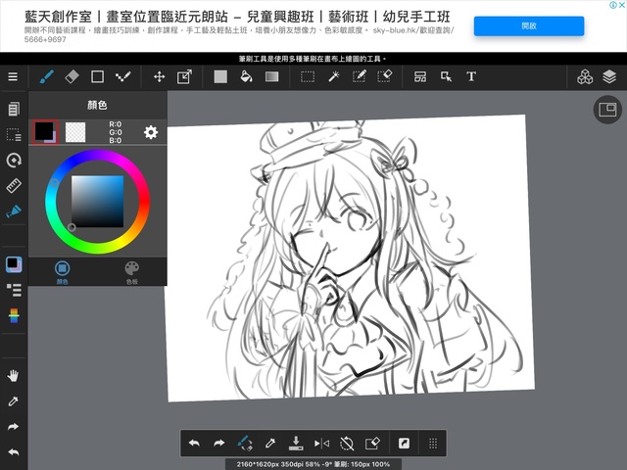Click the 開啟 button in the ad
This screenshot has height=470, width=627.
[529, 26]
